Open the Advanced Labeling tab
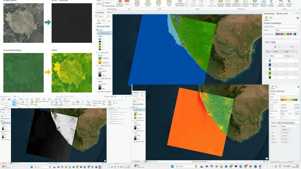This screenshot has height=169, width=301. 288,123
